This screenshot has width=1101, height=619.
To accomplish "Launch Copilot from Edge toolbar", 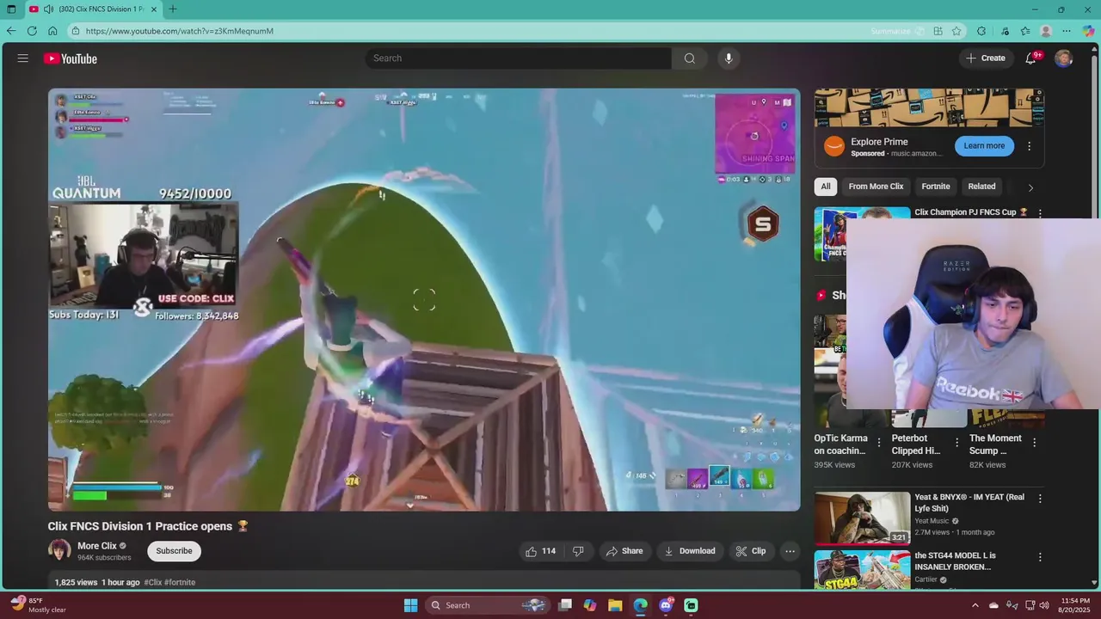I will pos(1088,31).
